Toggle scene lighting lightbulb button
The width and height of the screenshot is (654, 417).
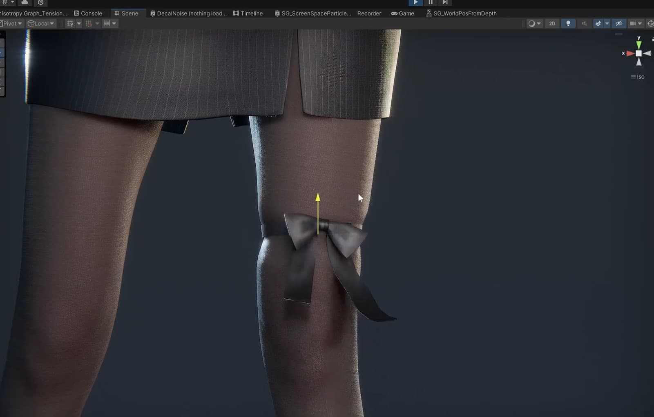[568, 24]
